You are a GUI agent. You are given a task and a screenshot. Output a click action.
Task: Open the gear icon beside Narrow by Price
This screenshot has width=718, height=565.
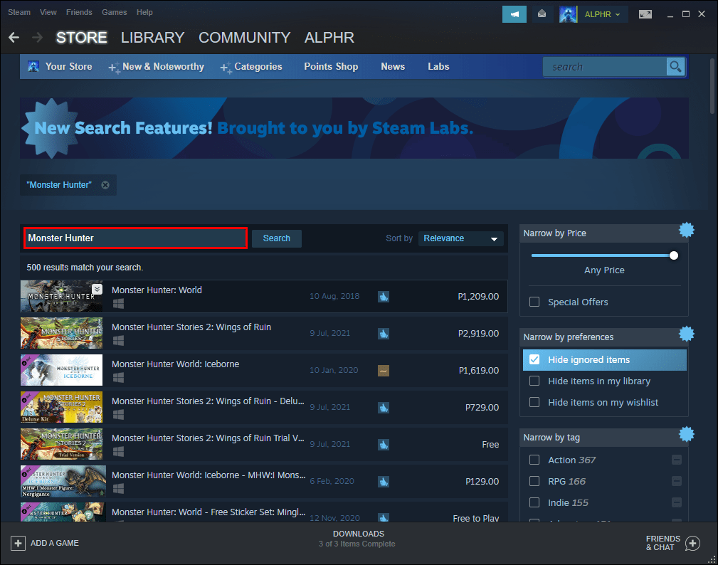(x=686, y=230)
